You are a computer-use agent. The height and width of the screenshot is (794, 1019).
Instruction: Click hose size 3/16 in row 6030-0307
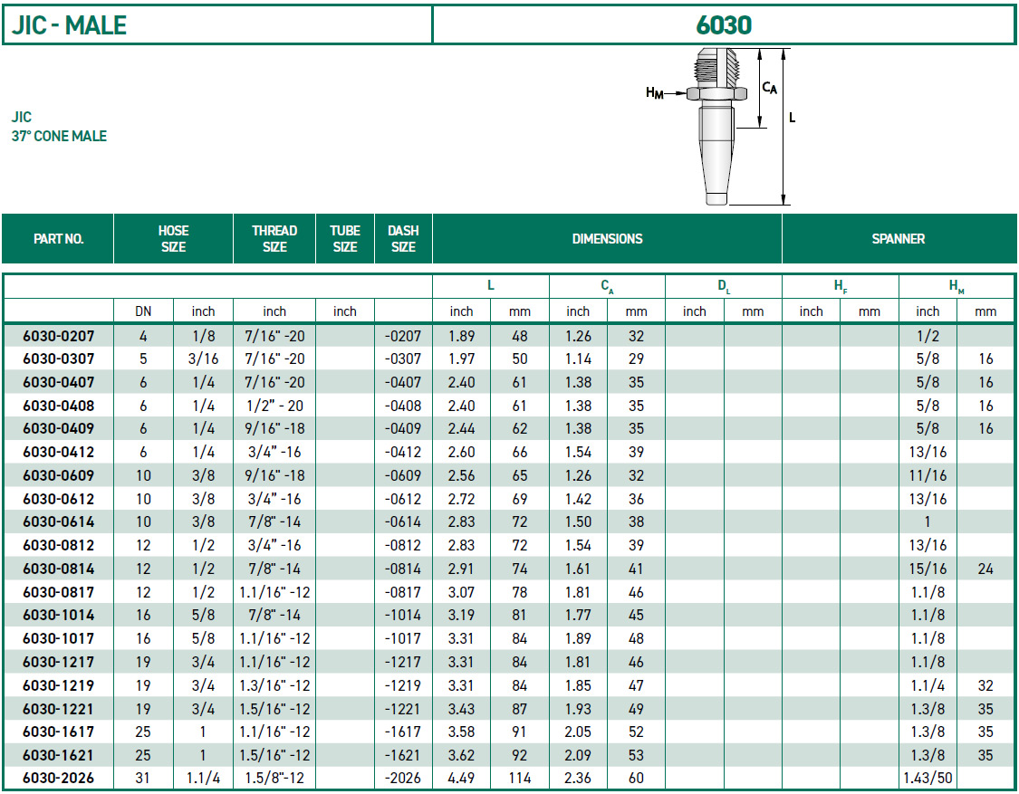pos(203,359)
